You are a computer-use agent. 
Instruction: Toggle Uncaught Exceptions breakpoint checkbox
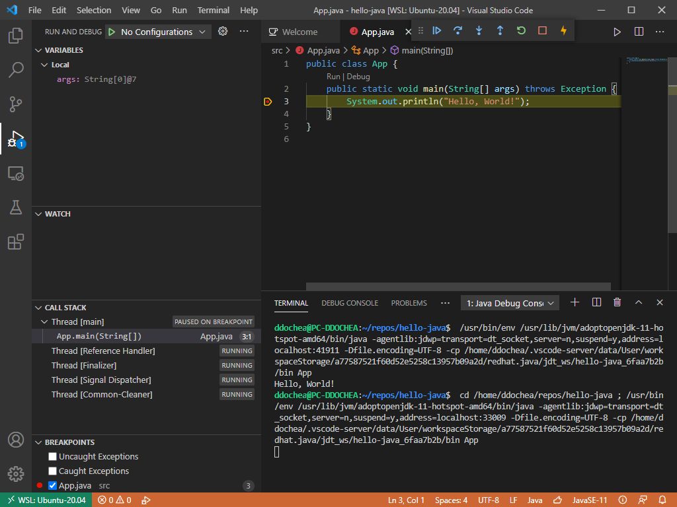coord(53,457)
